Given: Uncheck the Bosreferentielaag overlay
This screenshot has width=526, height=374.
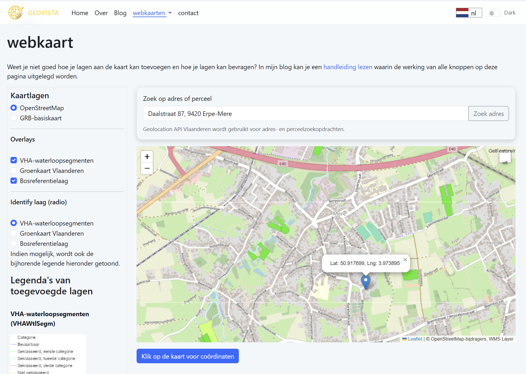Looking at the screenshot, I should (14, 180).
